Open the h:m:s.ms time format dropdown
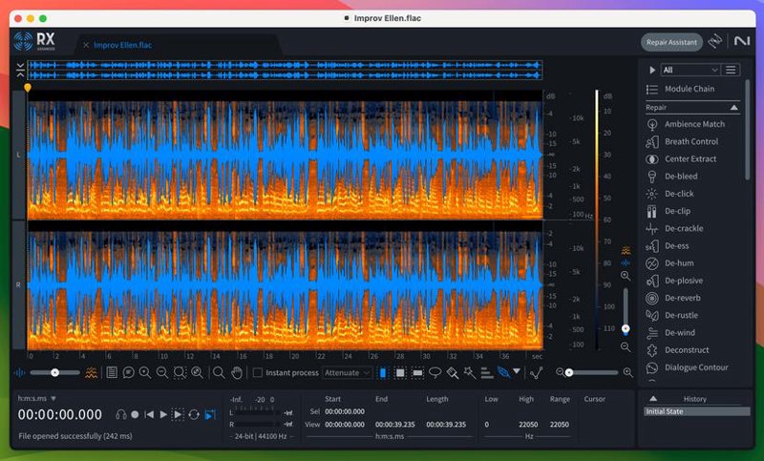764x461 pixels. pos(36,399)
